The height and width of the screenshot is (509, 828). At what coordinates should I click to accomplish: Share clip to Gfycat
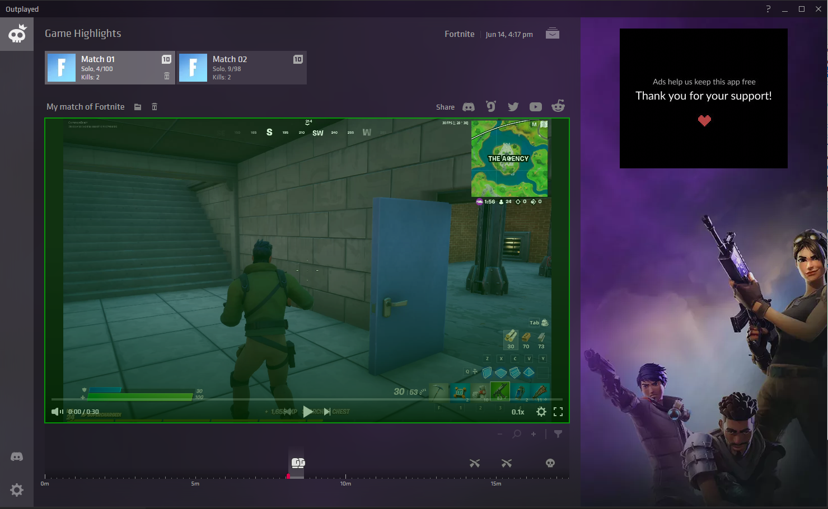[x=491, y=106]
